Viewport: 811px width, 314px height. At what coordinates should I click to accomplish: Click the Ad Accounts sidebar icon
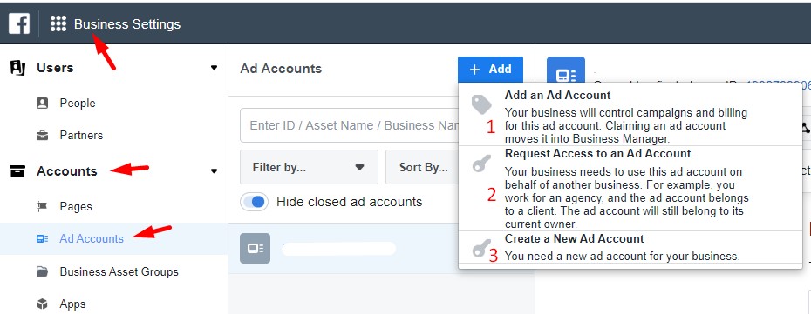43,238
